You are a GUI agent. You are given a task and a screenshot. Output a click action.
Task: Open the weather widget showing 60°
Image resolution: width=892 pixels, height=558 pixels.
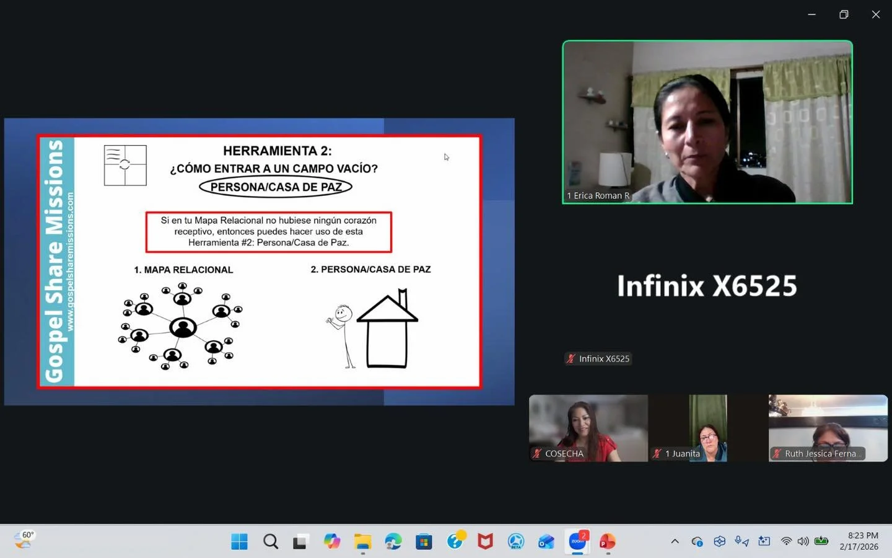tap(24, 540)
